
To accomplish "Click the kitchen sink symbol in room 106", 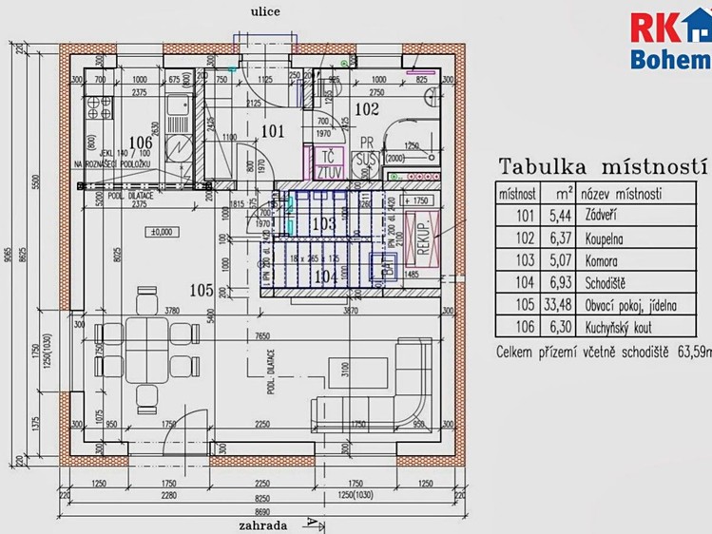I will (178, 105).
